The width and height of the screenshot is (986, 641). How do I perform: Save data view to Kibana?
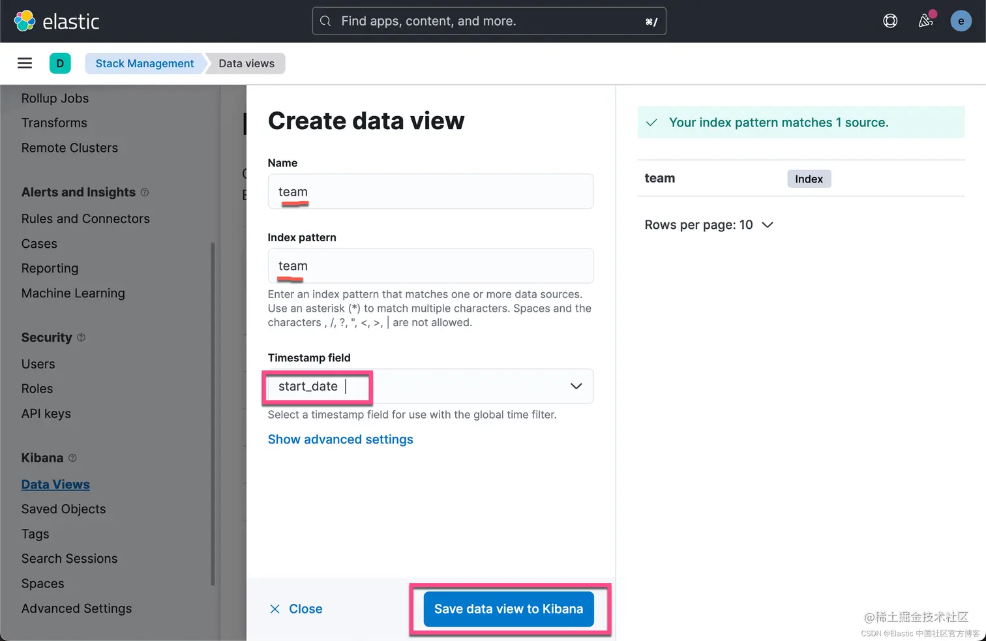(x=509, y=609)
